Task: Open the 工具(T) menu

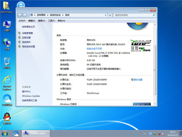Action: (x=51, y=21)
